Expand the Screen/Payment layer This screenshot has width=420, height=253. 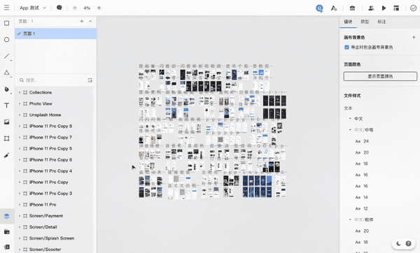pyautogui.click(x=20, y=216)
